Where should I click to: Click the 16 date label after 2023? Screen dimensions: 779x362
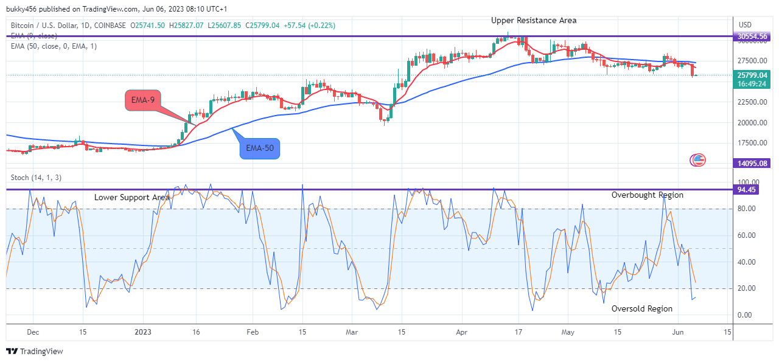pos(196,332)
